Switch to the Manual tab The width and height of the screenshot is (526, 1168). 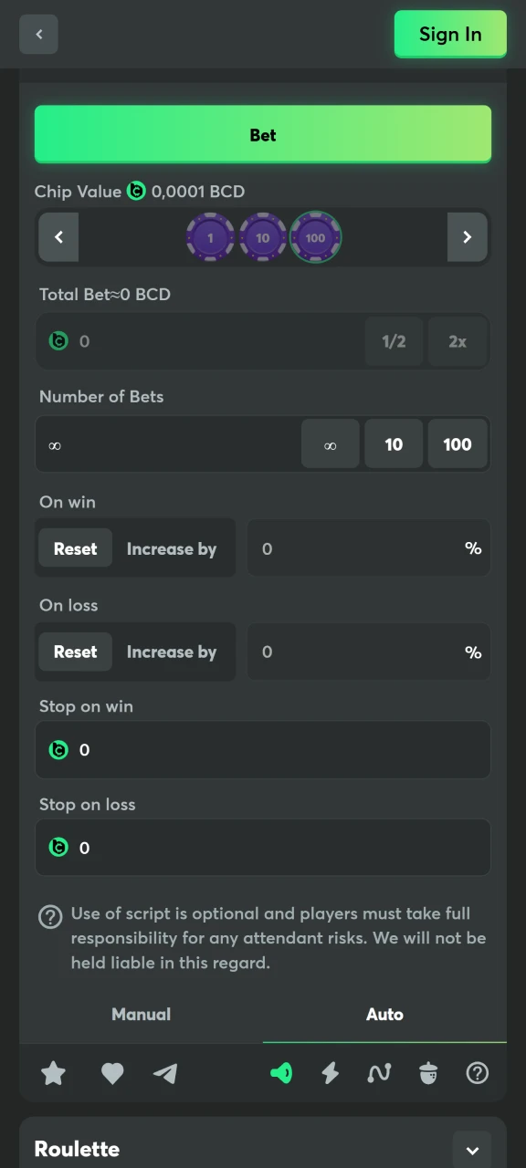coord(141,1014)
